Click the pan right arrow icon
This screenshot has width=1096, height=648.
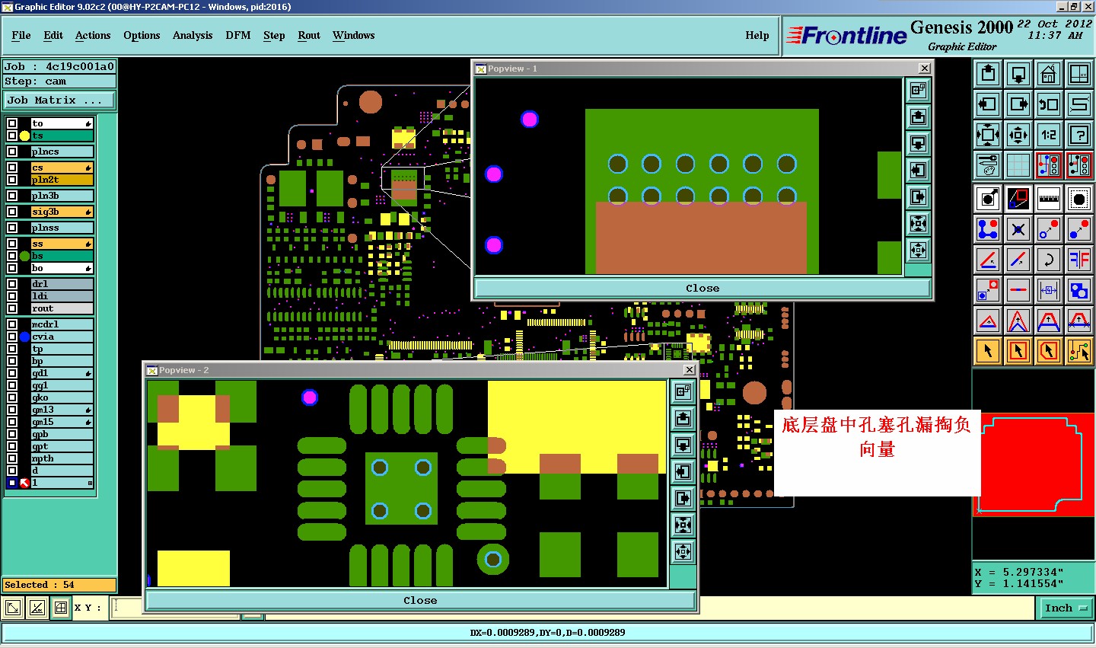coord(1018,104)
